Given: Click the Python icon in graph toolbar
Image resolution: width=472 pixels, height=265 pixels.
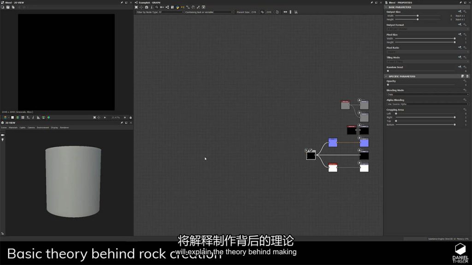Looking at the screenshot, I should tap(177, 7).
